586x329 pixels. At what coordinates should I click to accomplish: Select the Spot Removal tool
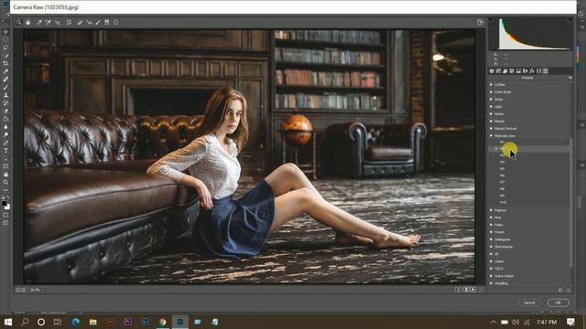tap(80, 22)
